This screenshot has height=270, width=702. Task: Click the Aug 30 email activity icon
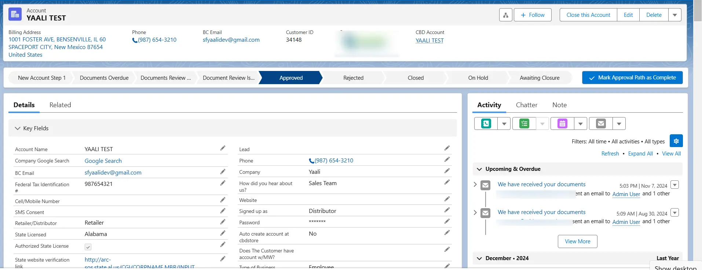pos(486,213)
